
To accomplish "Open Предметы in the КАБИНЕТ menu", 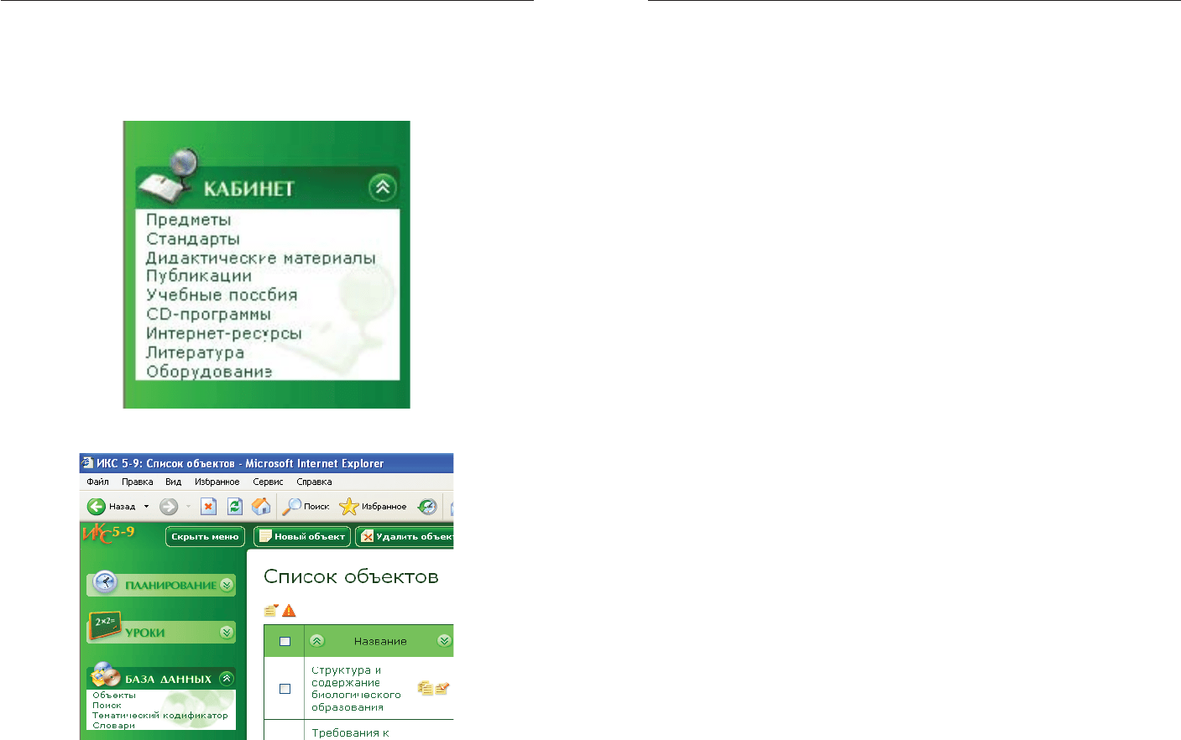I will (x=188, y=220).
